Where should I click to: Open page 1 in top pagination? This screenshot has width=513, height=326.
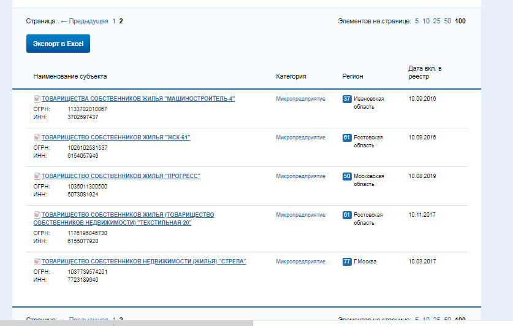pos(114,21)
